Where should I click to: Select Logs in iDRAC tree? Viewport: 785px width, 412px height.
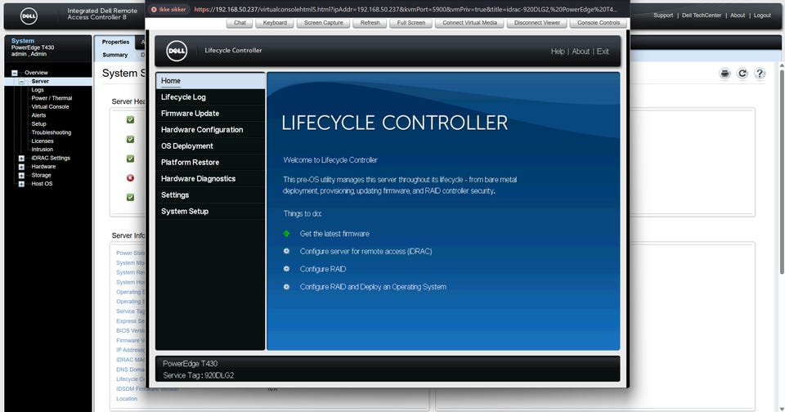click(x=38, y=90)
